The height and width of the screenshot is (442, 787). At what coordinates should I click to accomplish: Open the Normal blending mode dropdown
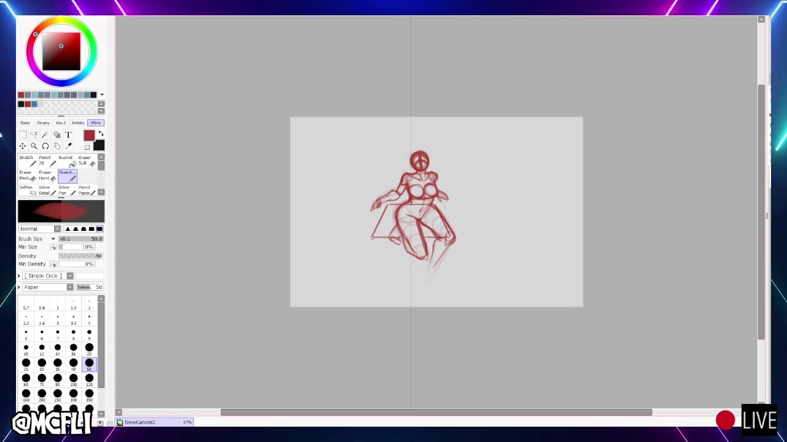pos(40,229)
